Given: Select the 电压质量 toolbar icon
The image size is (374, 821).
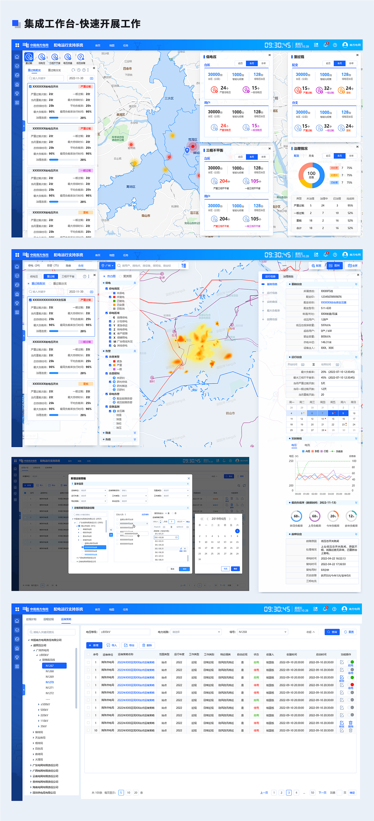Looking at the screenshot, I should click(68, 57).
